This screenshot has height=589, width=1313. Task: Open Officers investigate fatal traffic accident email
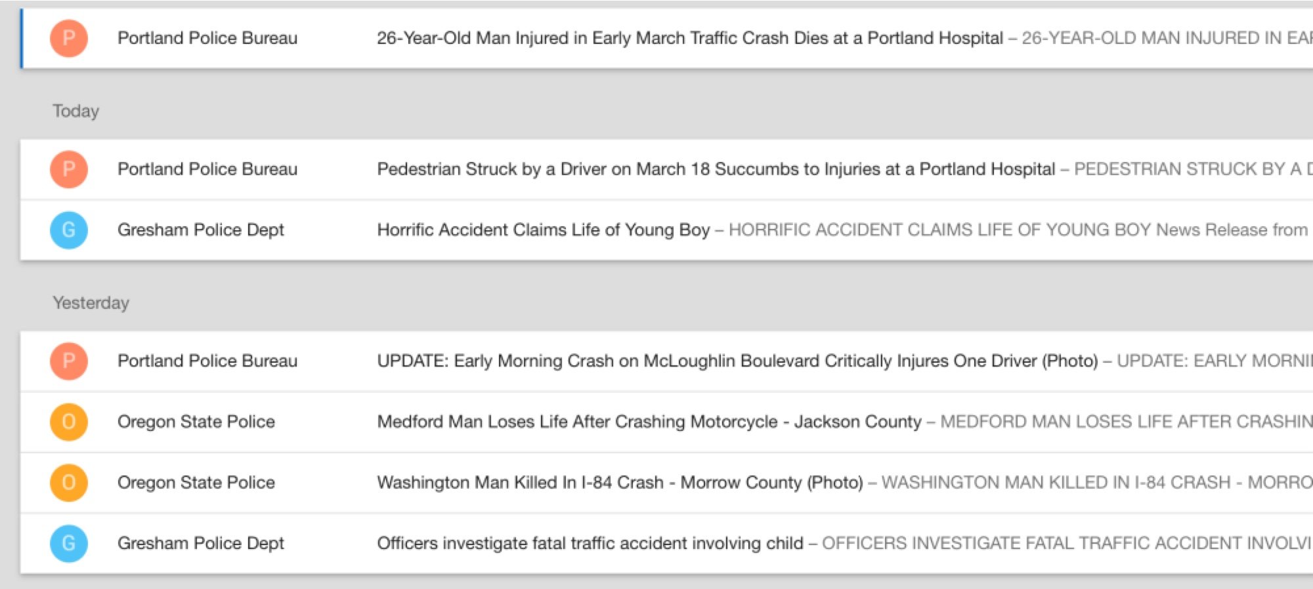pos(666,543)
